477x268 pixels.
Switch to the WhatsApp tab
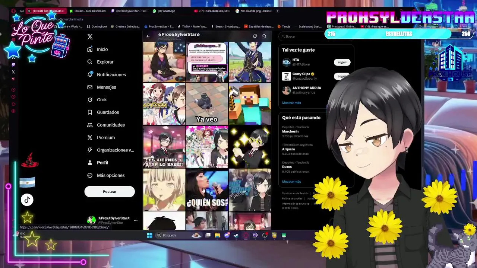(164, 11)
